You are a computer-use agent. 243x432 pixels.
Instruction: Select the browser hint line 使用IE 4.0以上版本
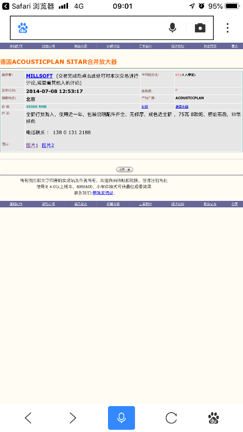94,186
